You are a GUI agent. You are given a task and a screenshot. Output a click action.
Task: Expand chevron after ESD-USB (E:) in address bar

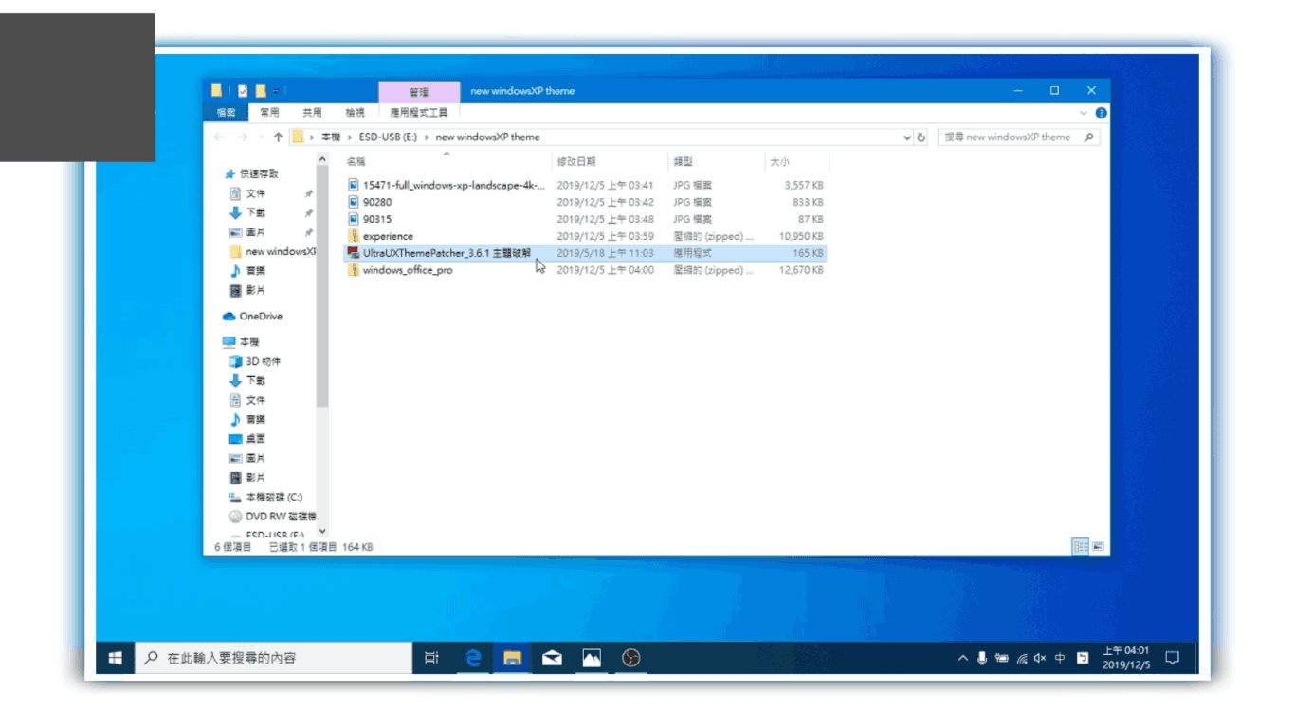pos(427,137)
